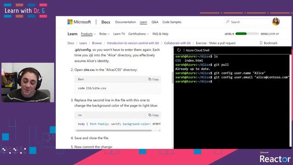The width and height of the screenshot is (293, 165).
Task: Click the terminal prompt line in Cloud Shell
Action: tap(194, 82)
